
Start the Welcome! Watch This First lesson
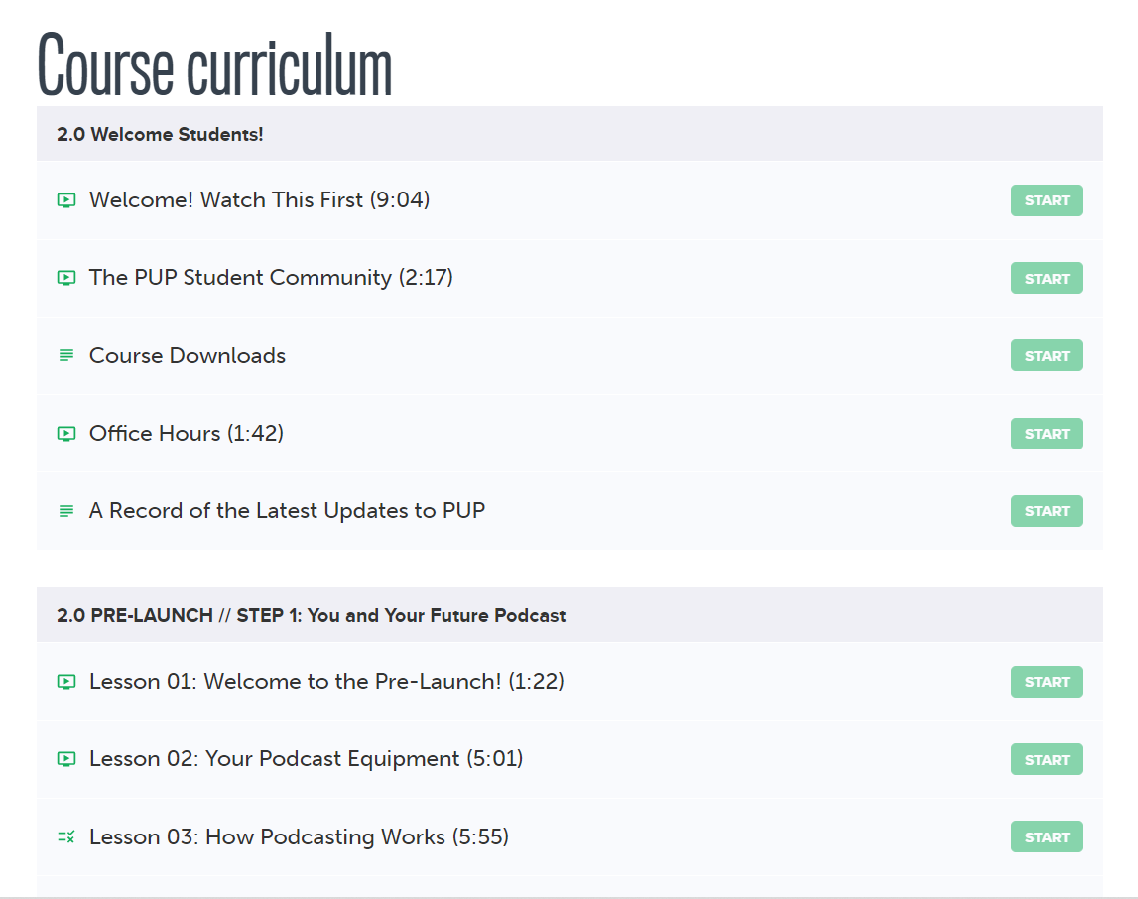click(x=1047, y=200)
